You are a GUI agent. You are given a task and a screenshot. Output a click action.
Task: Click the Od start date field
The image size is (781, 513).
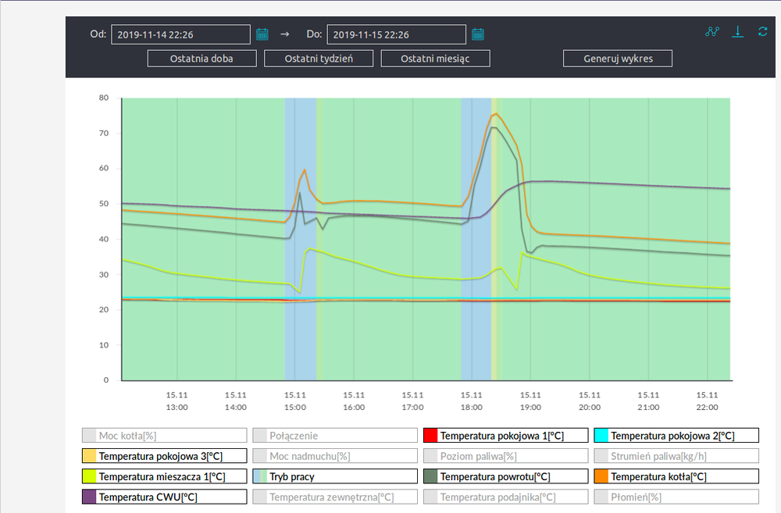click(180, 34)
